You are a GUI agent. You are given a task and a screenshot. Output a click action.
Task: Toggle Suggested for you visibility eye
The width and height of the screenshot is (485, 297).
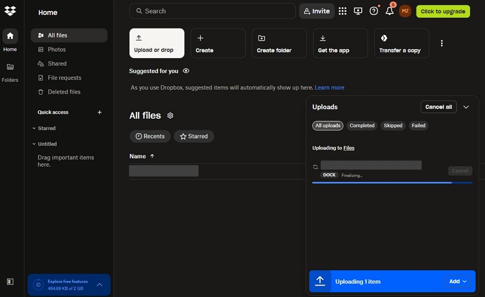(186, 71)
